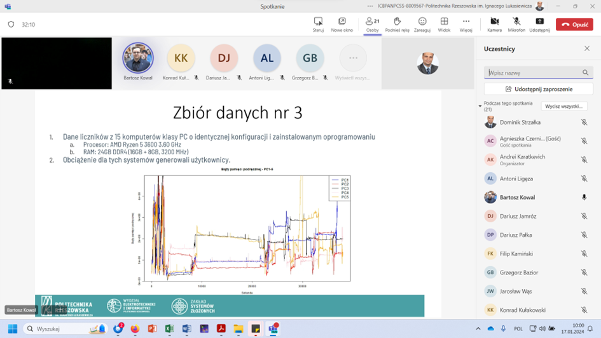Select Andrei Karatkevich in participants list
601x338 pixels.
(522, 159)
